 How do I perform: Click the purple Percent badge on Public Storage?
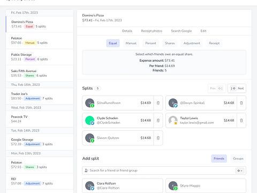tap(30, 59)
